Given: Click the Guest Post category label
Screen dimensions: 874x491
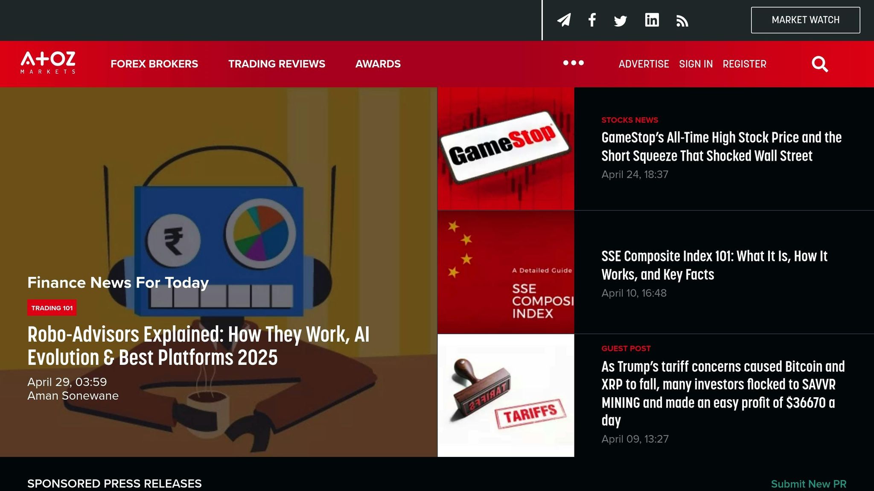Looking at the screenshot, I should click(626, 349).
